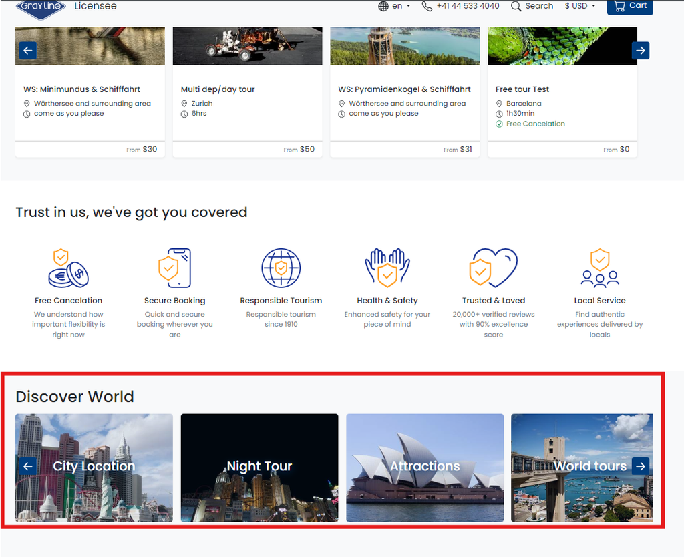
Task: Click pin icon on WS: Pyramidenkogel card
Action: coord(341,104)
